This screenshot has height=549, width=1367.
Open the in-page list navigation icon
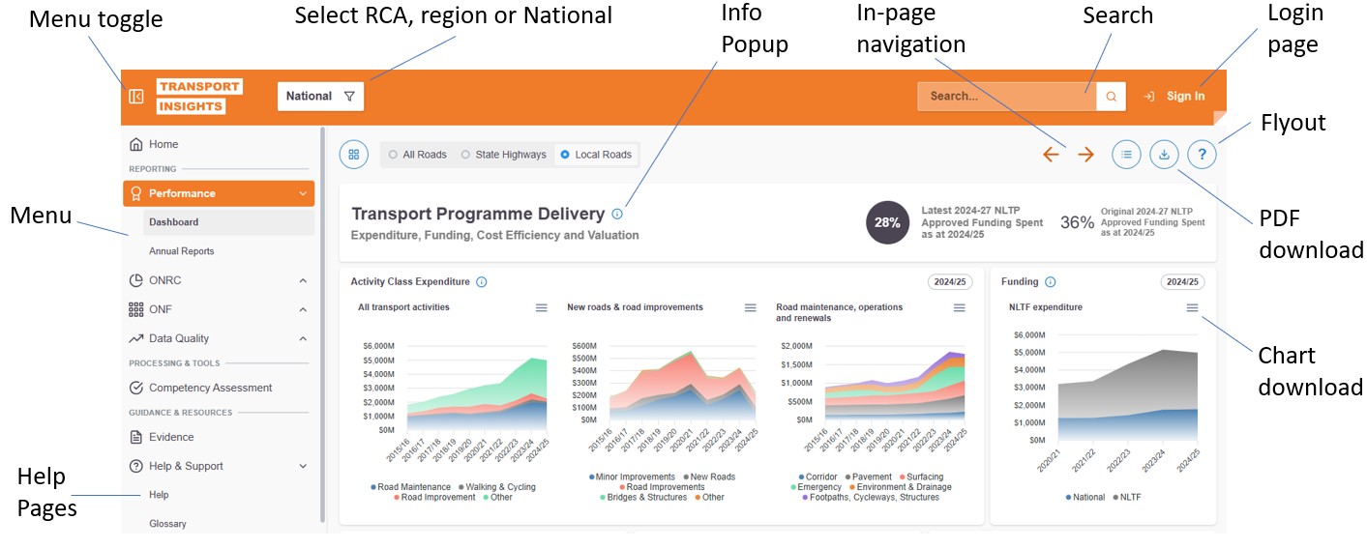point(1126,154)
